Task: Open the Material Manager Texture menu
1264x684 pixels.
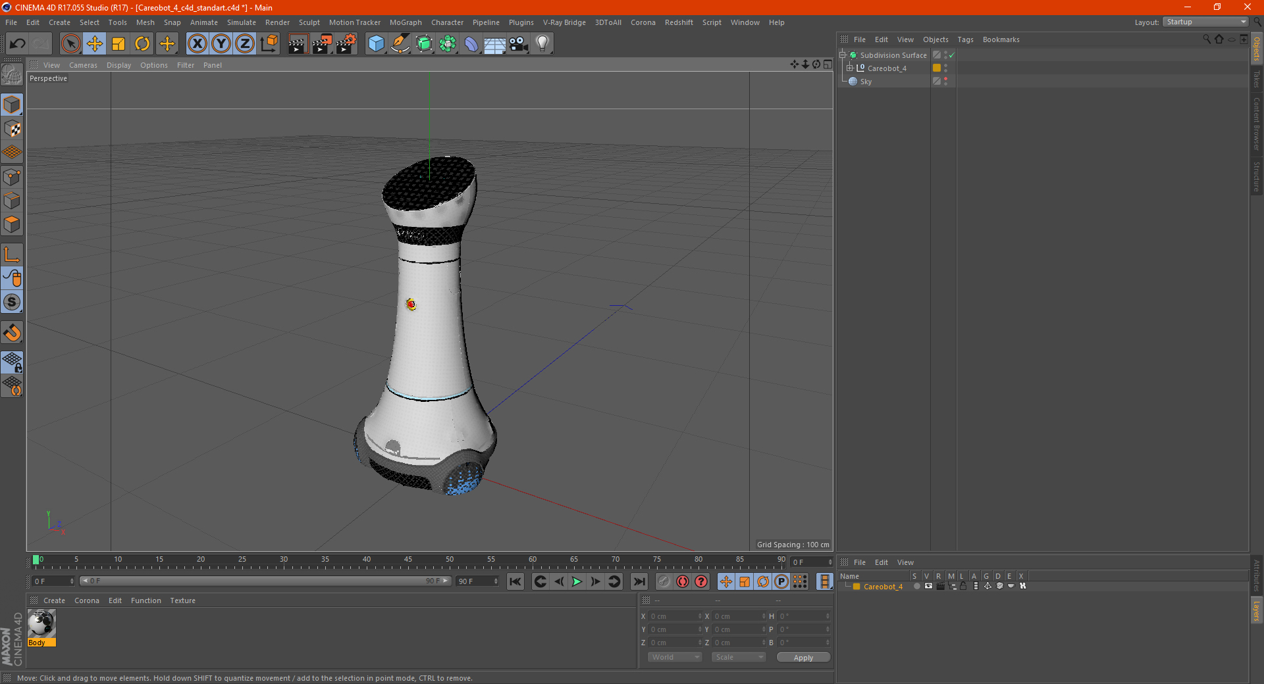Action: coord(182,600)
